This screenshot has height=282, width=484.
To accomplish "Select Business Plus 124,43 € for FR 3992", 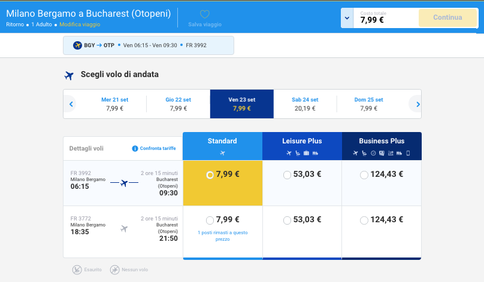I will coord(364,175).
